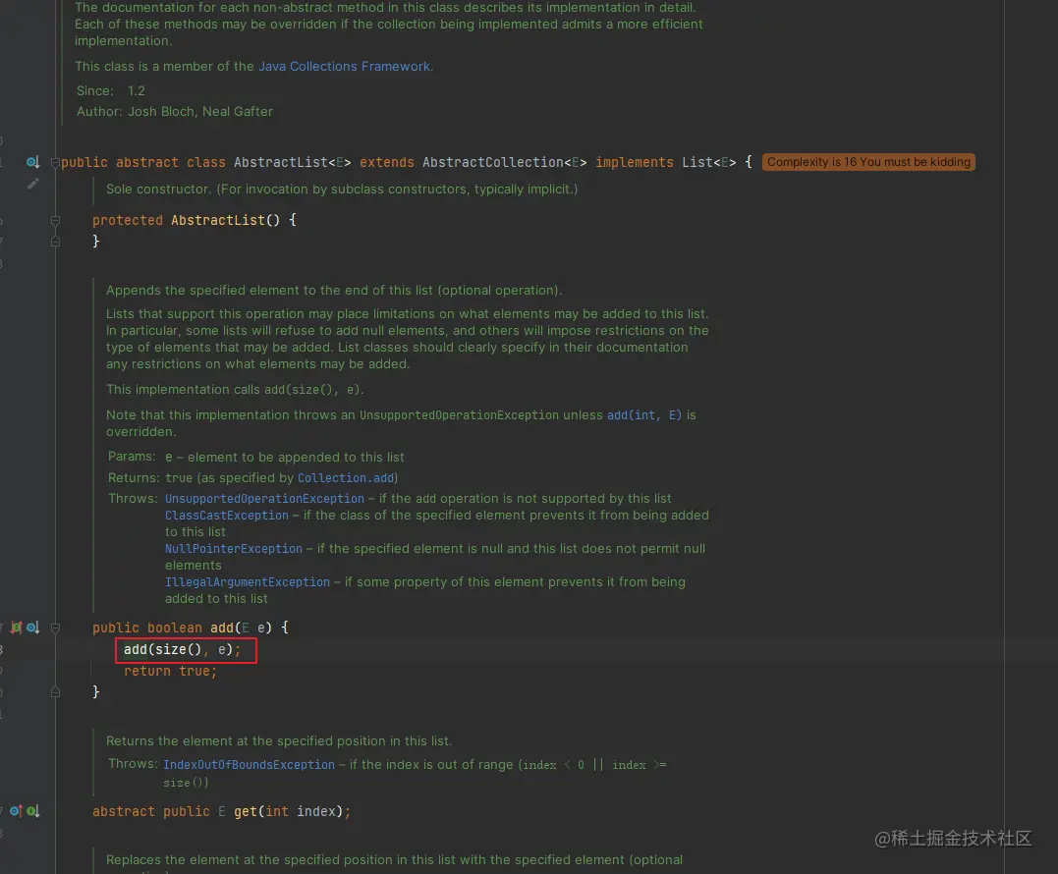Click AbstractCollection in the extends clause
Screen dimensions: 1058x874
492,162
